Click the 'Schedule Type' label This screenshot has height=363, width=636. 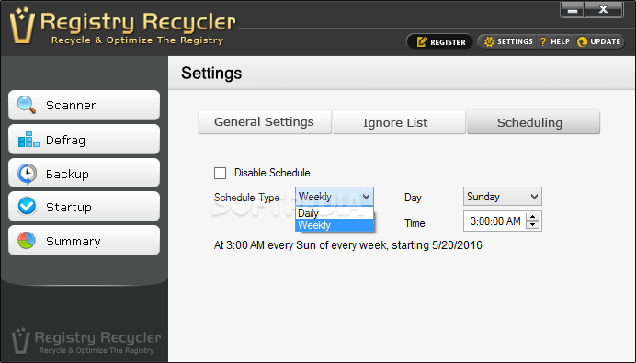pyautogui.click(x=246, y=198)
